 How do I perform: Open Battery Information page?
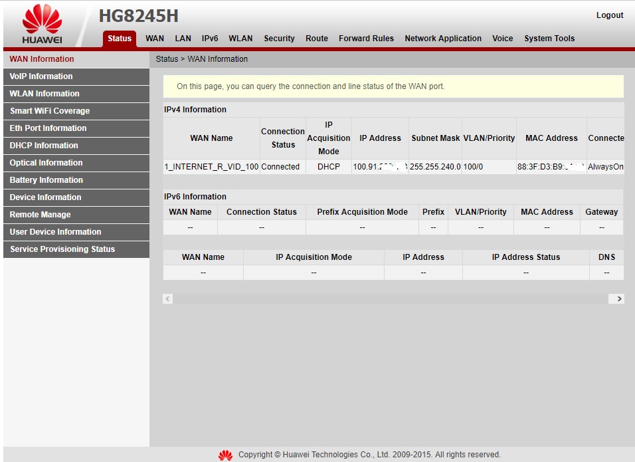46,180
